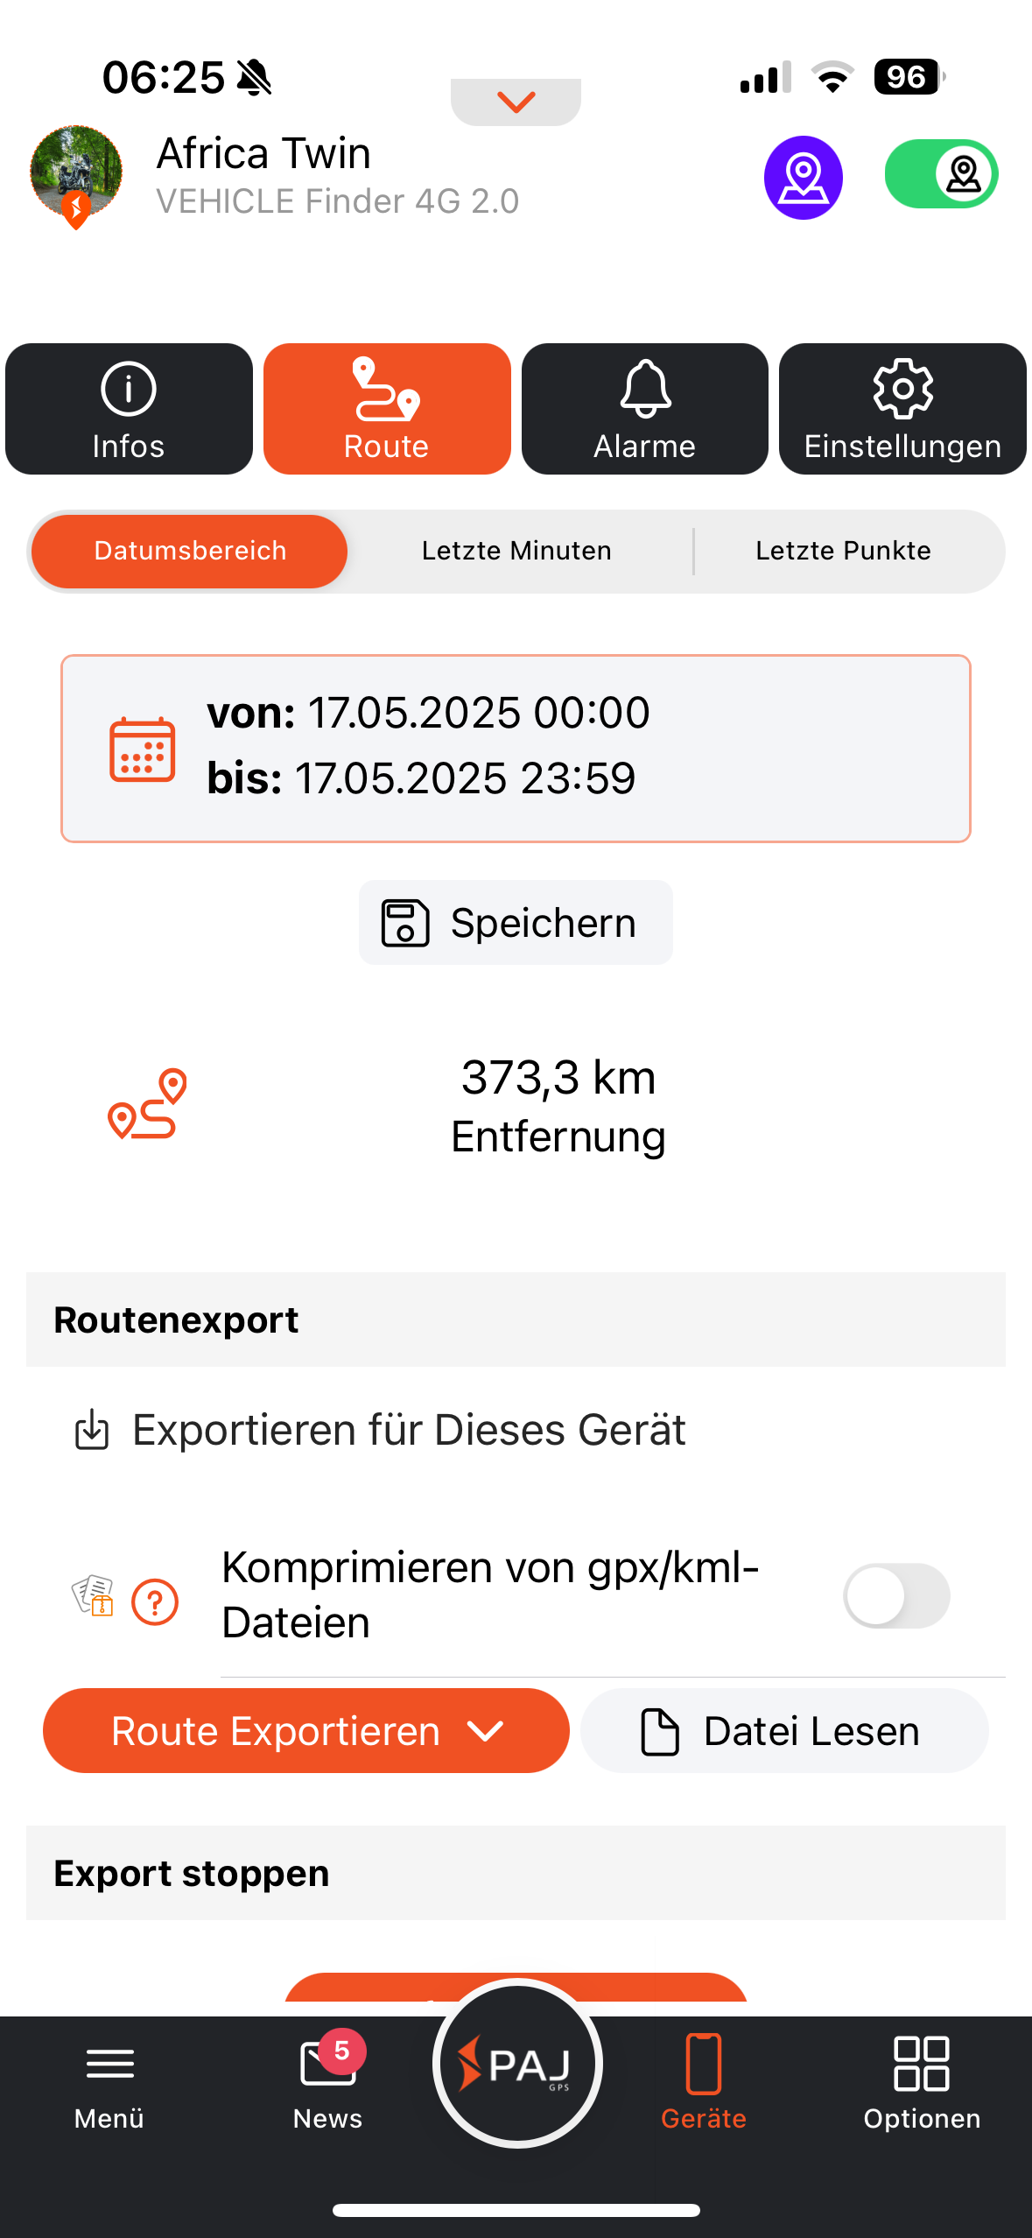Click the orange help question mark icon
The width and height of the screenshot is (1032, 2238).
click(x=155, y=1601)
